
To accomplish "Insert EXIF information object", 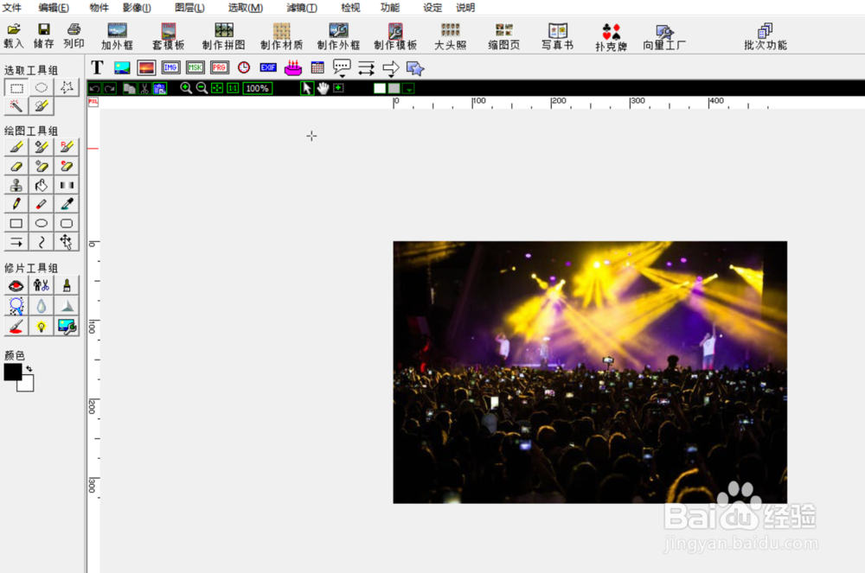I will (268, 67).
